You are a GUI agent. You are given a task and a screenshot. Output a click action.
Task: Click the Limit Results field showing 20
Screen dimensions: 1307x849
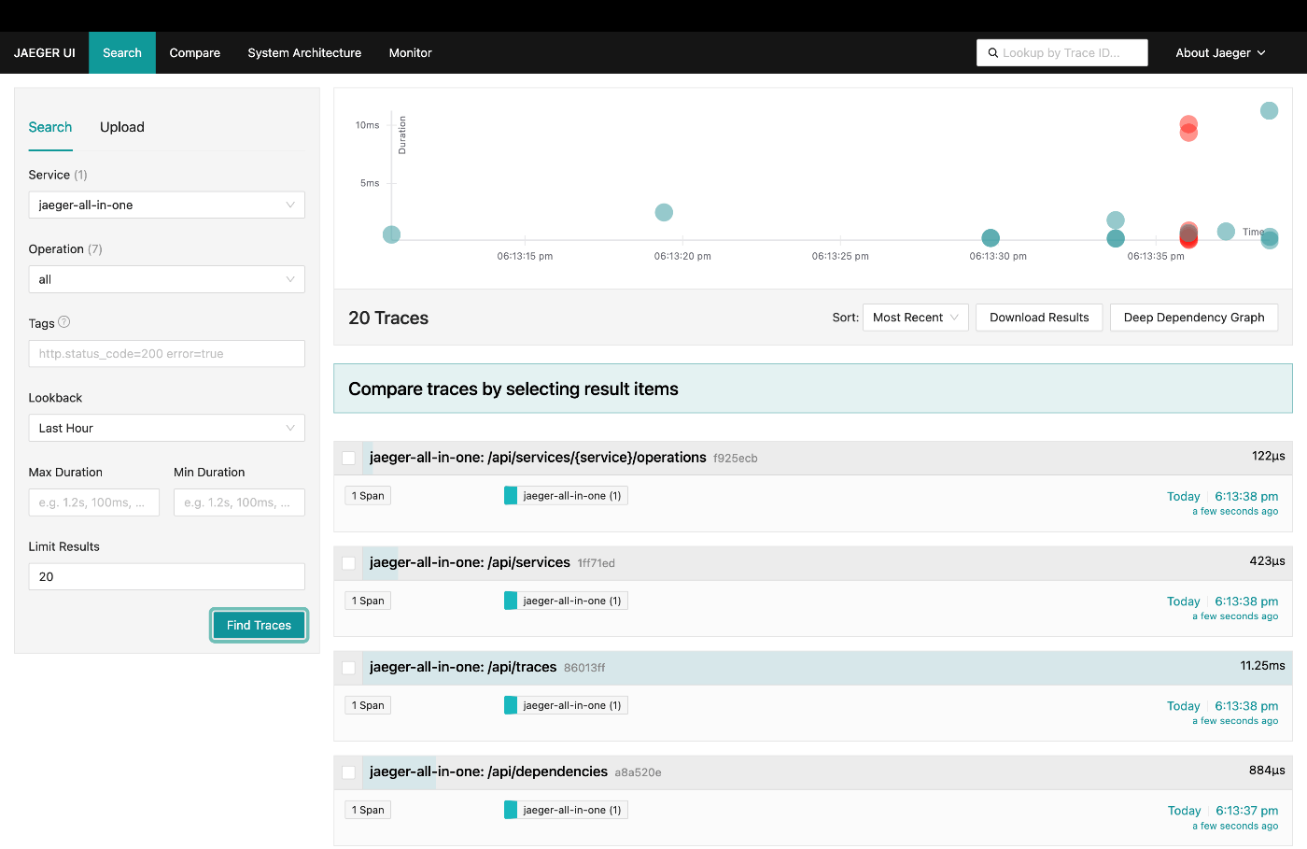167,577
